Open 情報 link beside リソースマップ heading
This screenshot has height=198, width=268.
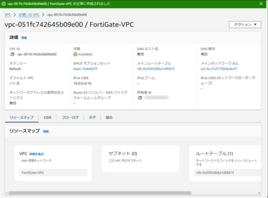click(46, 131)
